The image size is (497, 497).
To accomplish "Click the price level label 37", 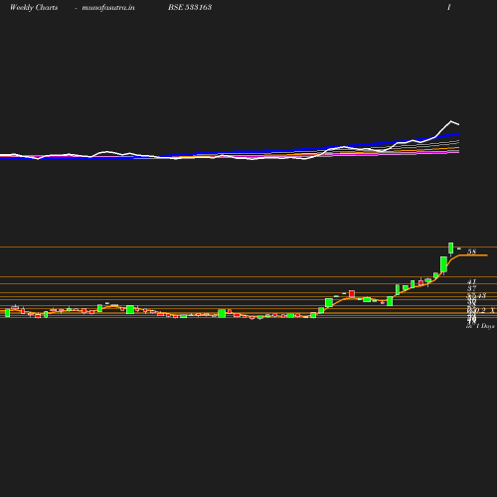I will [x=471, y=288].
